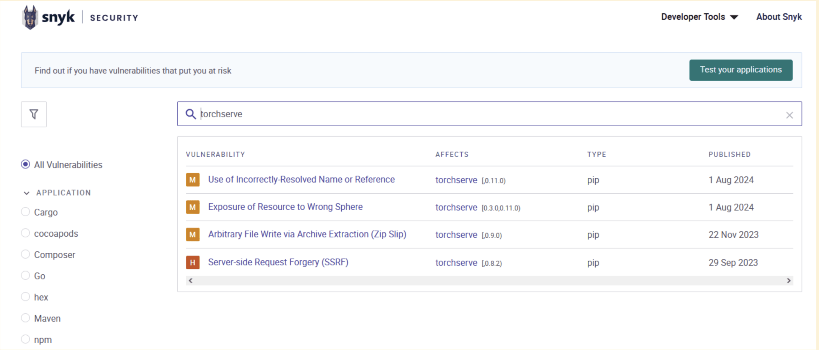Open Exposure of Resource to Wrong Sphere
Image resolution: width=819 pixels, height=350 pixels.
pyautogui.click(x=285, y=207)
